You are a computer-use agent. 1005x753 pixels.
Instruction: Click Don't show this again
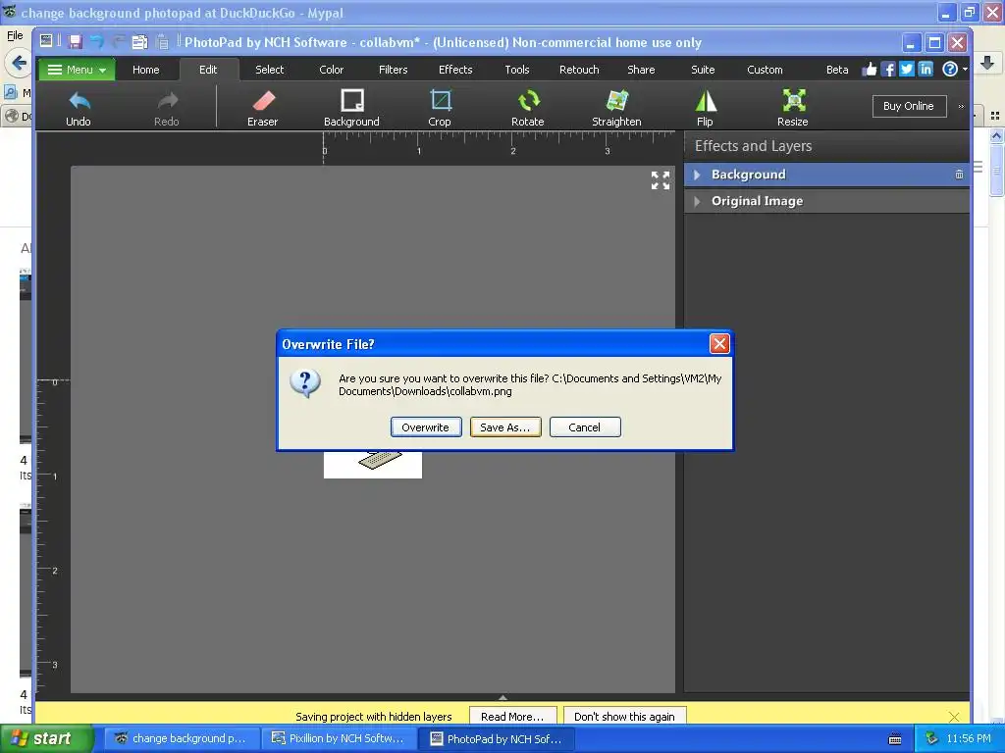point(624,717)
